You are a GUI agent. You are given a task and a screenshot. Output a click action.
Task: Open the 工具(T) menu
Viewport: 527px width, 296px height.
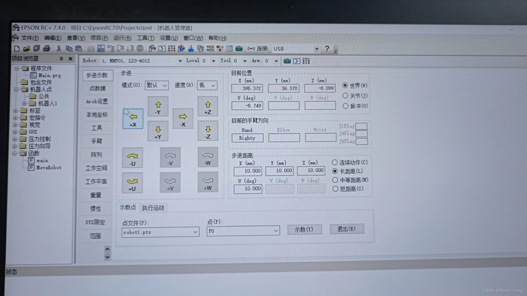tap(146, 38)
